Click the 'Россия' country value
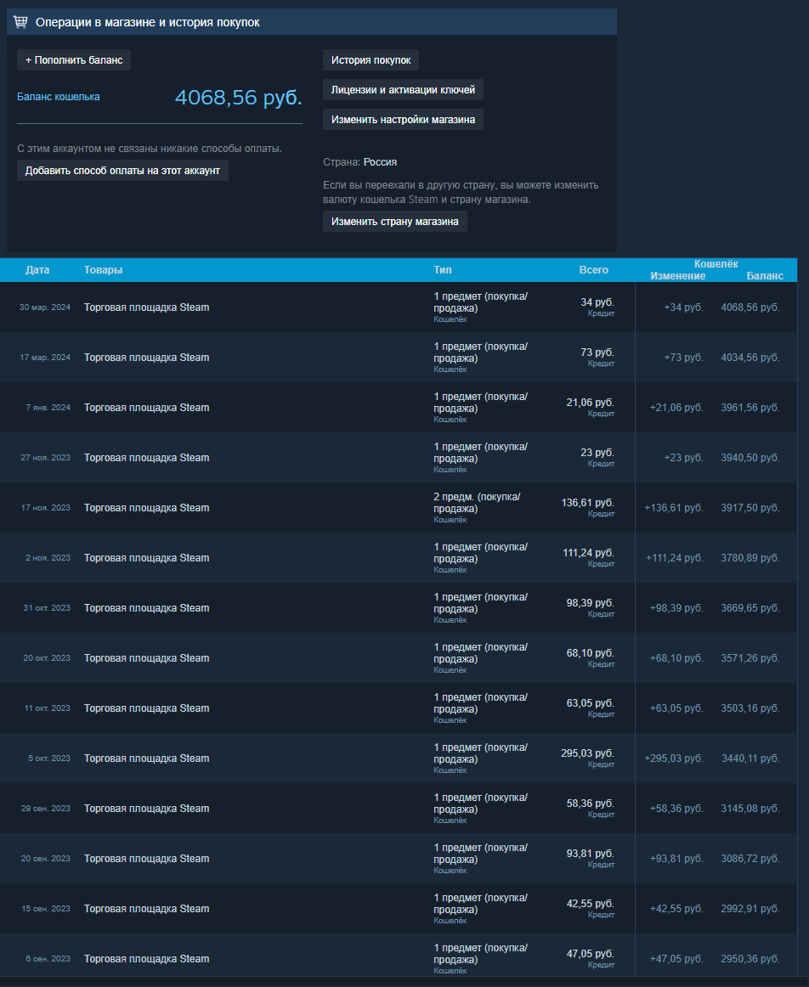Image resolution: width=809 pixels, height=987 pixels. pos(380,162)
